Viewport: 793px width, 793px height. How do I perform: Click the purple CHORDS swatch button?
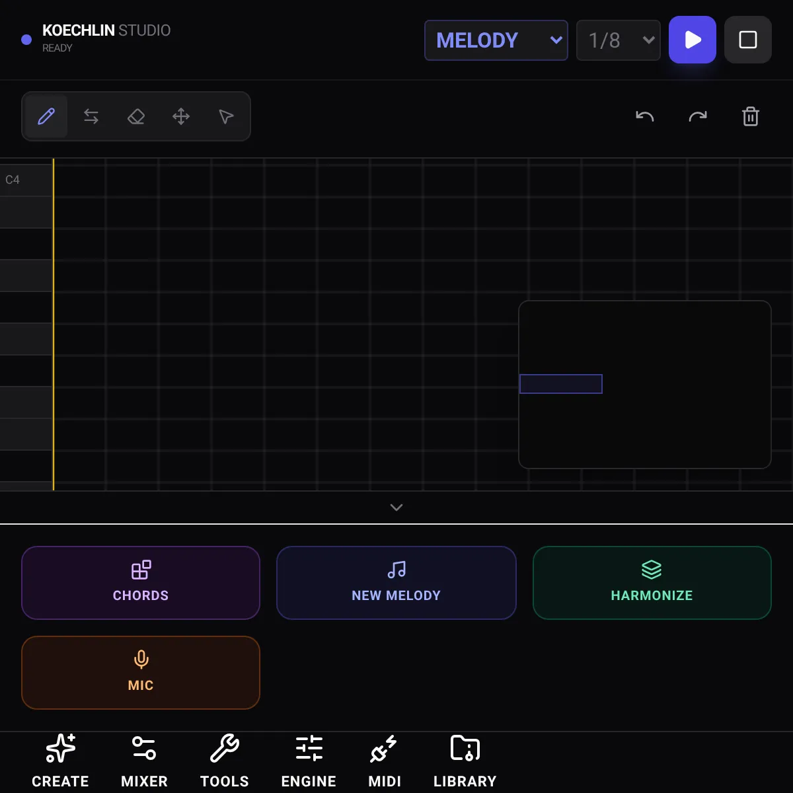click(x=141, y=583)
